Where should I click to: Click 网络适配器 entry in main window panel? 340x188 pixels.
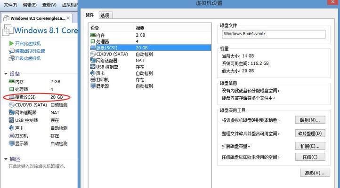point(26,112)
